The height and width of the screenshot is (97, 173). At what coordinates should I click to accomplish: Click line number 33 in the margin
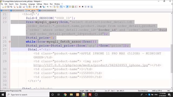5,81
